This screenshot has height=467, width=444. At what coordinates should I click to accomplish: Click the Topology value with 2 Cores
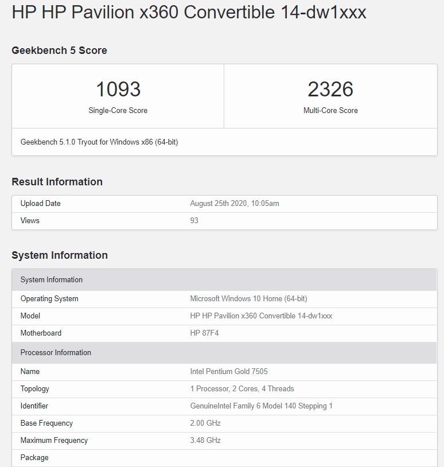tap(242, 389)
